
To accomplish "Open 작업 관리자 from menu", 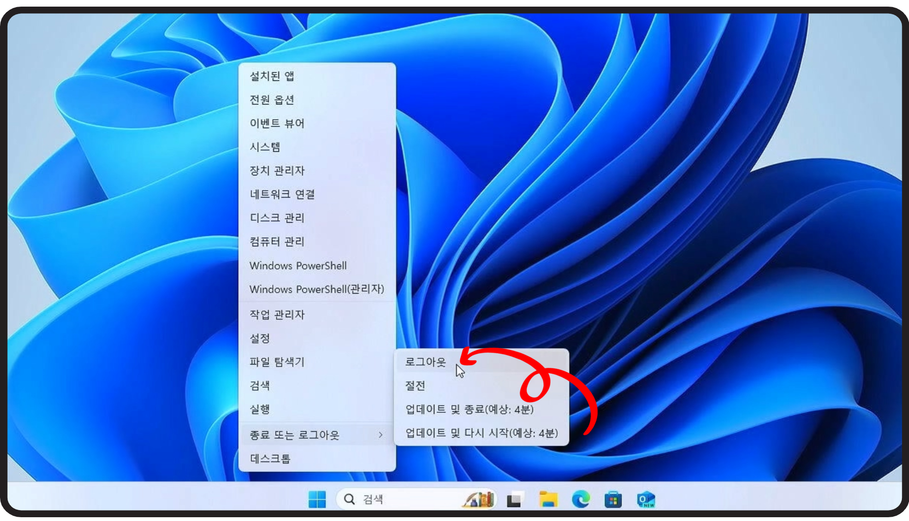I will point(277,315).
